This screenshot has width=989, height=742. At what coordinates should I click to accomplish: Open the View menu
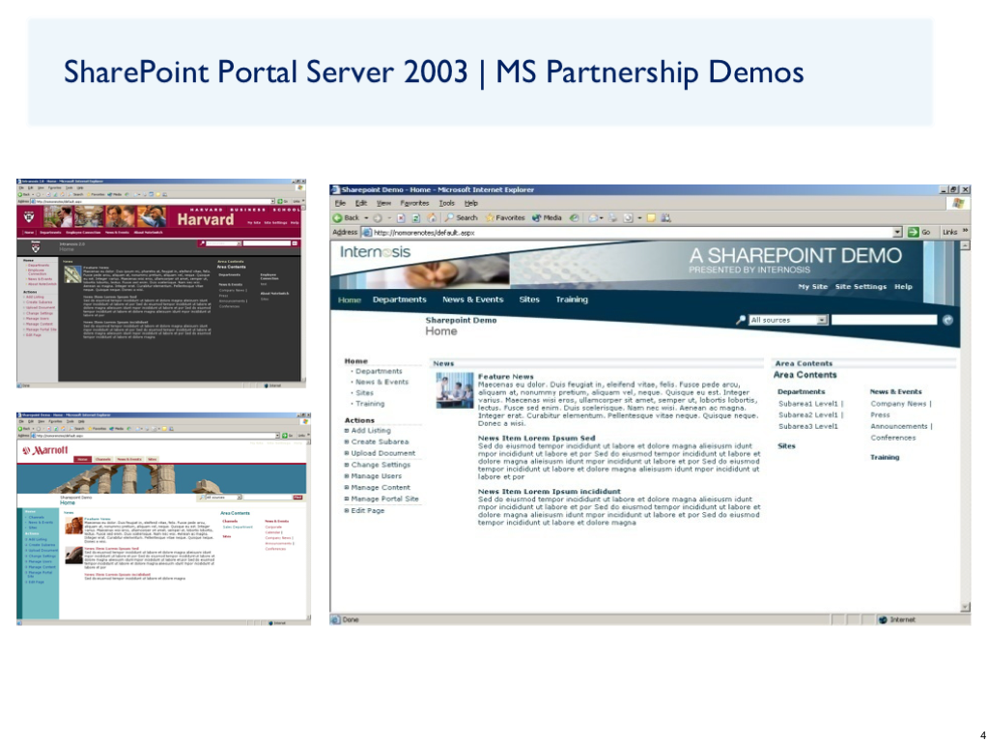(x=384, y=203)
